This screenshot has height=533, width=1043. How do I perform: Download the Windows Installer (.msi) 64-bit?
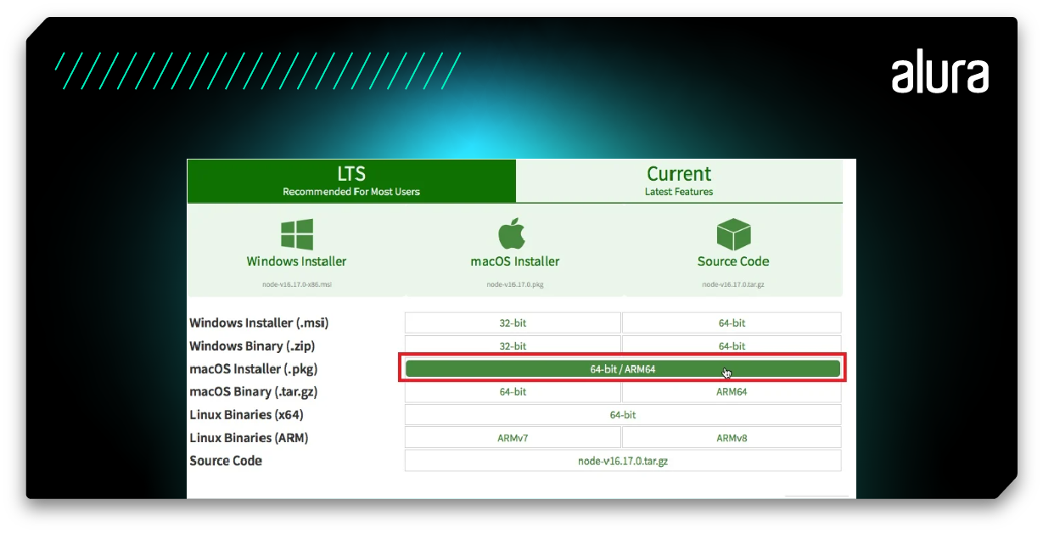tap(732, 323)
